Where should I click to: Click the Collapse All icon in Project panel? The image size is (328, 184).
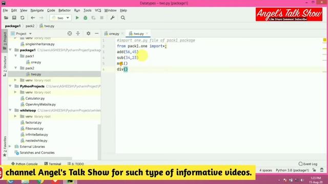point(78,33)
